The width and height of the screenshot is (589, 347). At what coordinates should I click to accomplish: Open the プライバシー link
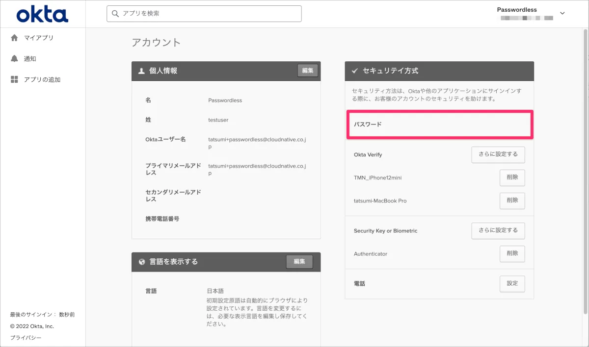[26, 338]
